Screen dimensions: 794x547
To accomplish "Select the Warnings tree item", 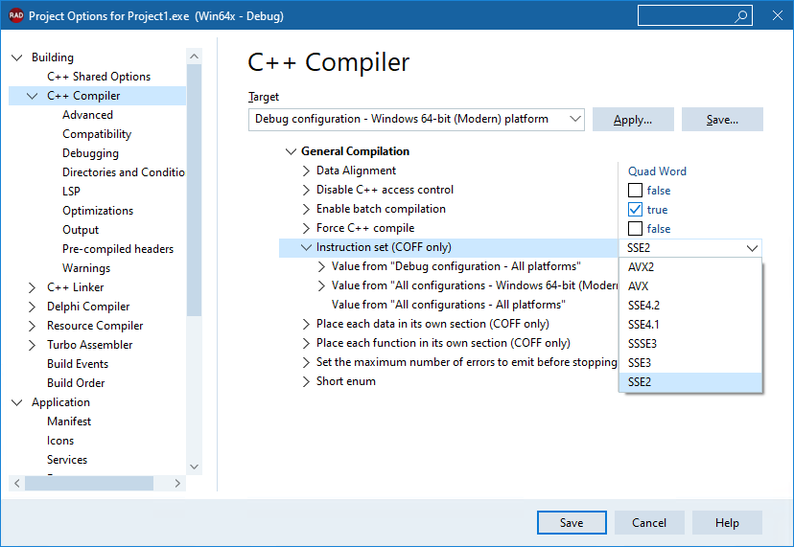I will tap(86, 268).
